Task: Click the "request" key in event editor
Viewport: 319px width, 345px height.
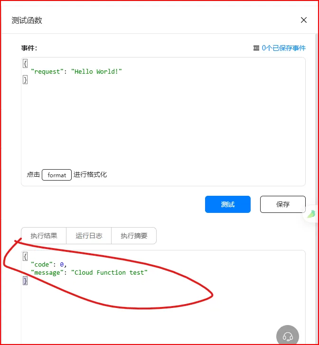Action: tap(47, 71)
